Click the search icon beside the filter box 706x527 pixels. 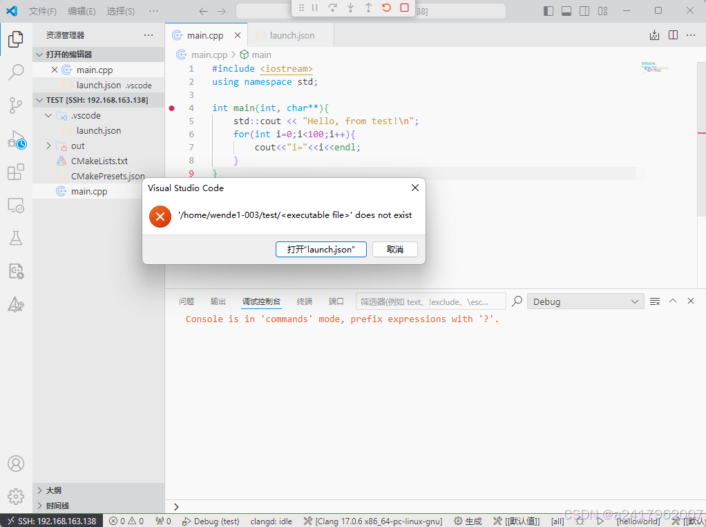(x=517, y=301)
